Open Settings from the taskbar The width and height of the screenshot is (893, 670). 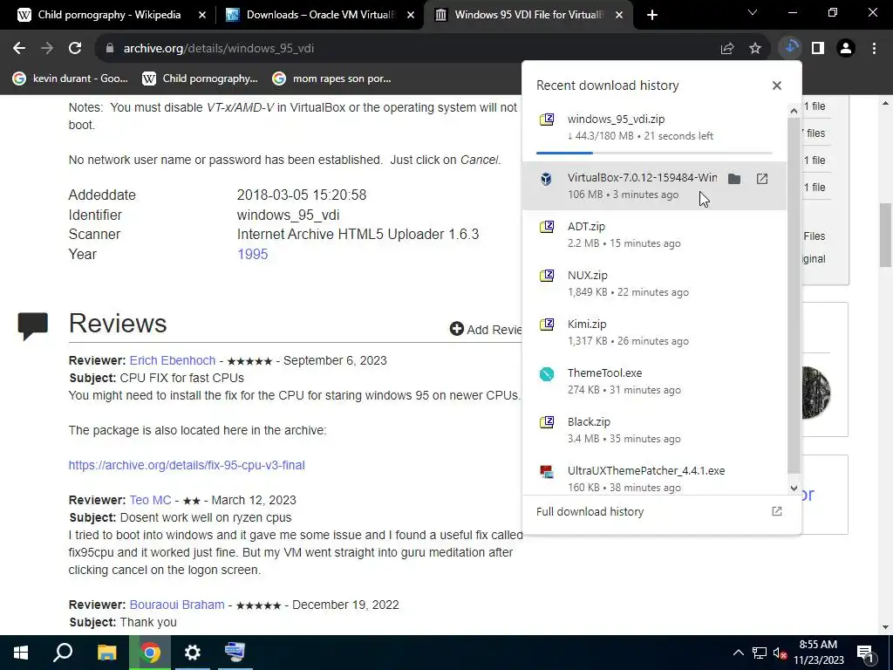pyautogui.click(x=193, y=653)
